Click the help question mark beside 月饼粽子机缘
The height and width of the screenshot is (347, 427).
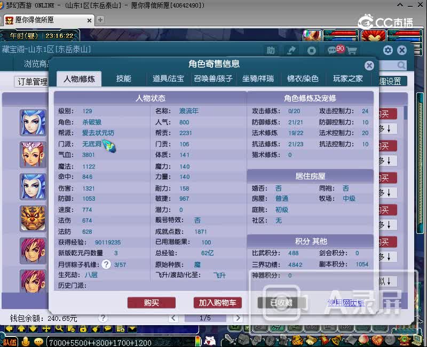tap(106, 264)
